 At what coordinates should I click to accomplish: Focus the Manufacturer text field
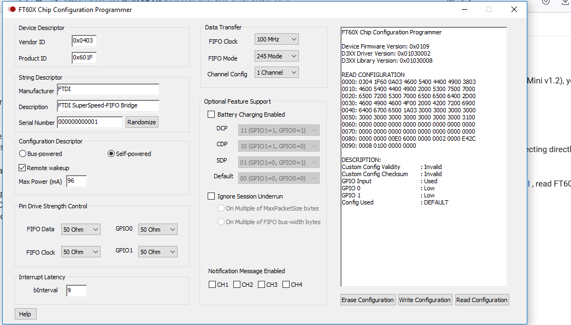(x=108, y=89)
